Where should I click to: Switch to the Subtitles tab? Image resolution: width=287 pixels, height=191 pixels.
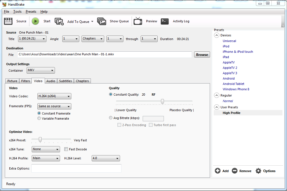(x=66, y=81)
